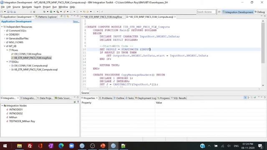Viewport: 267px width, 150px height.
Task: Select the INTNODE01 integration node
Action: 16,110
